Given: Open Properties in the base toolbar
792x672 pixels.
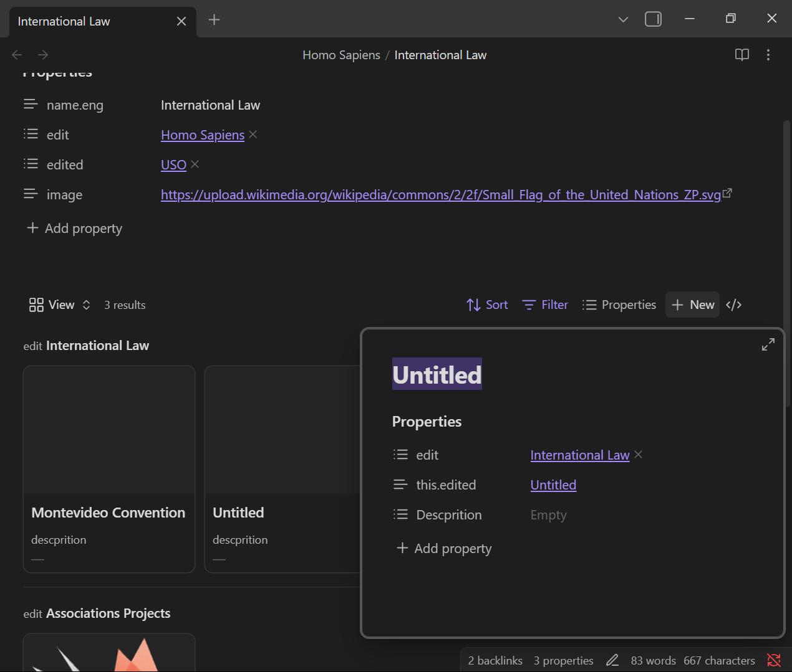Looking at the screenshot, I should point(619,305).
